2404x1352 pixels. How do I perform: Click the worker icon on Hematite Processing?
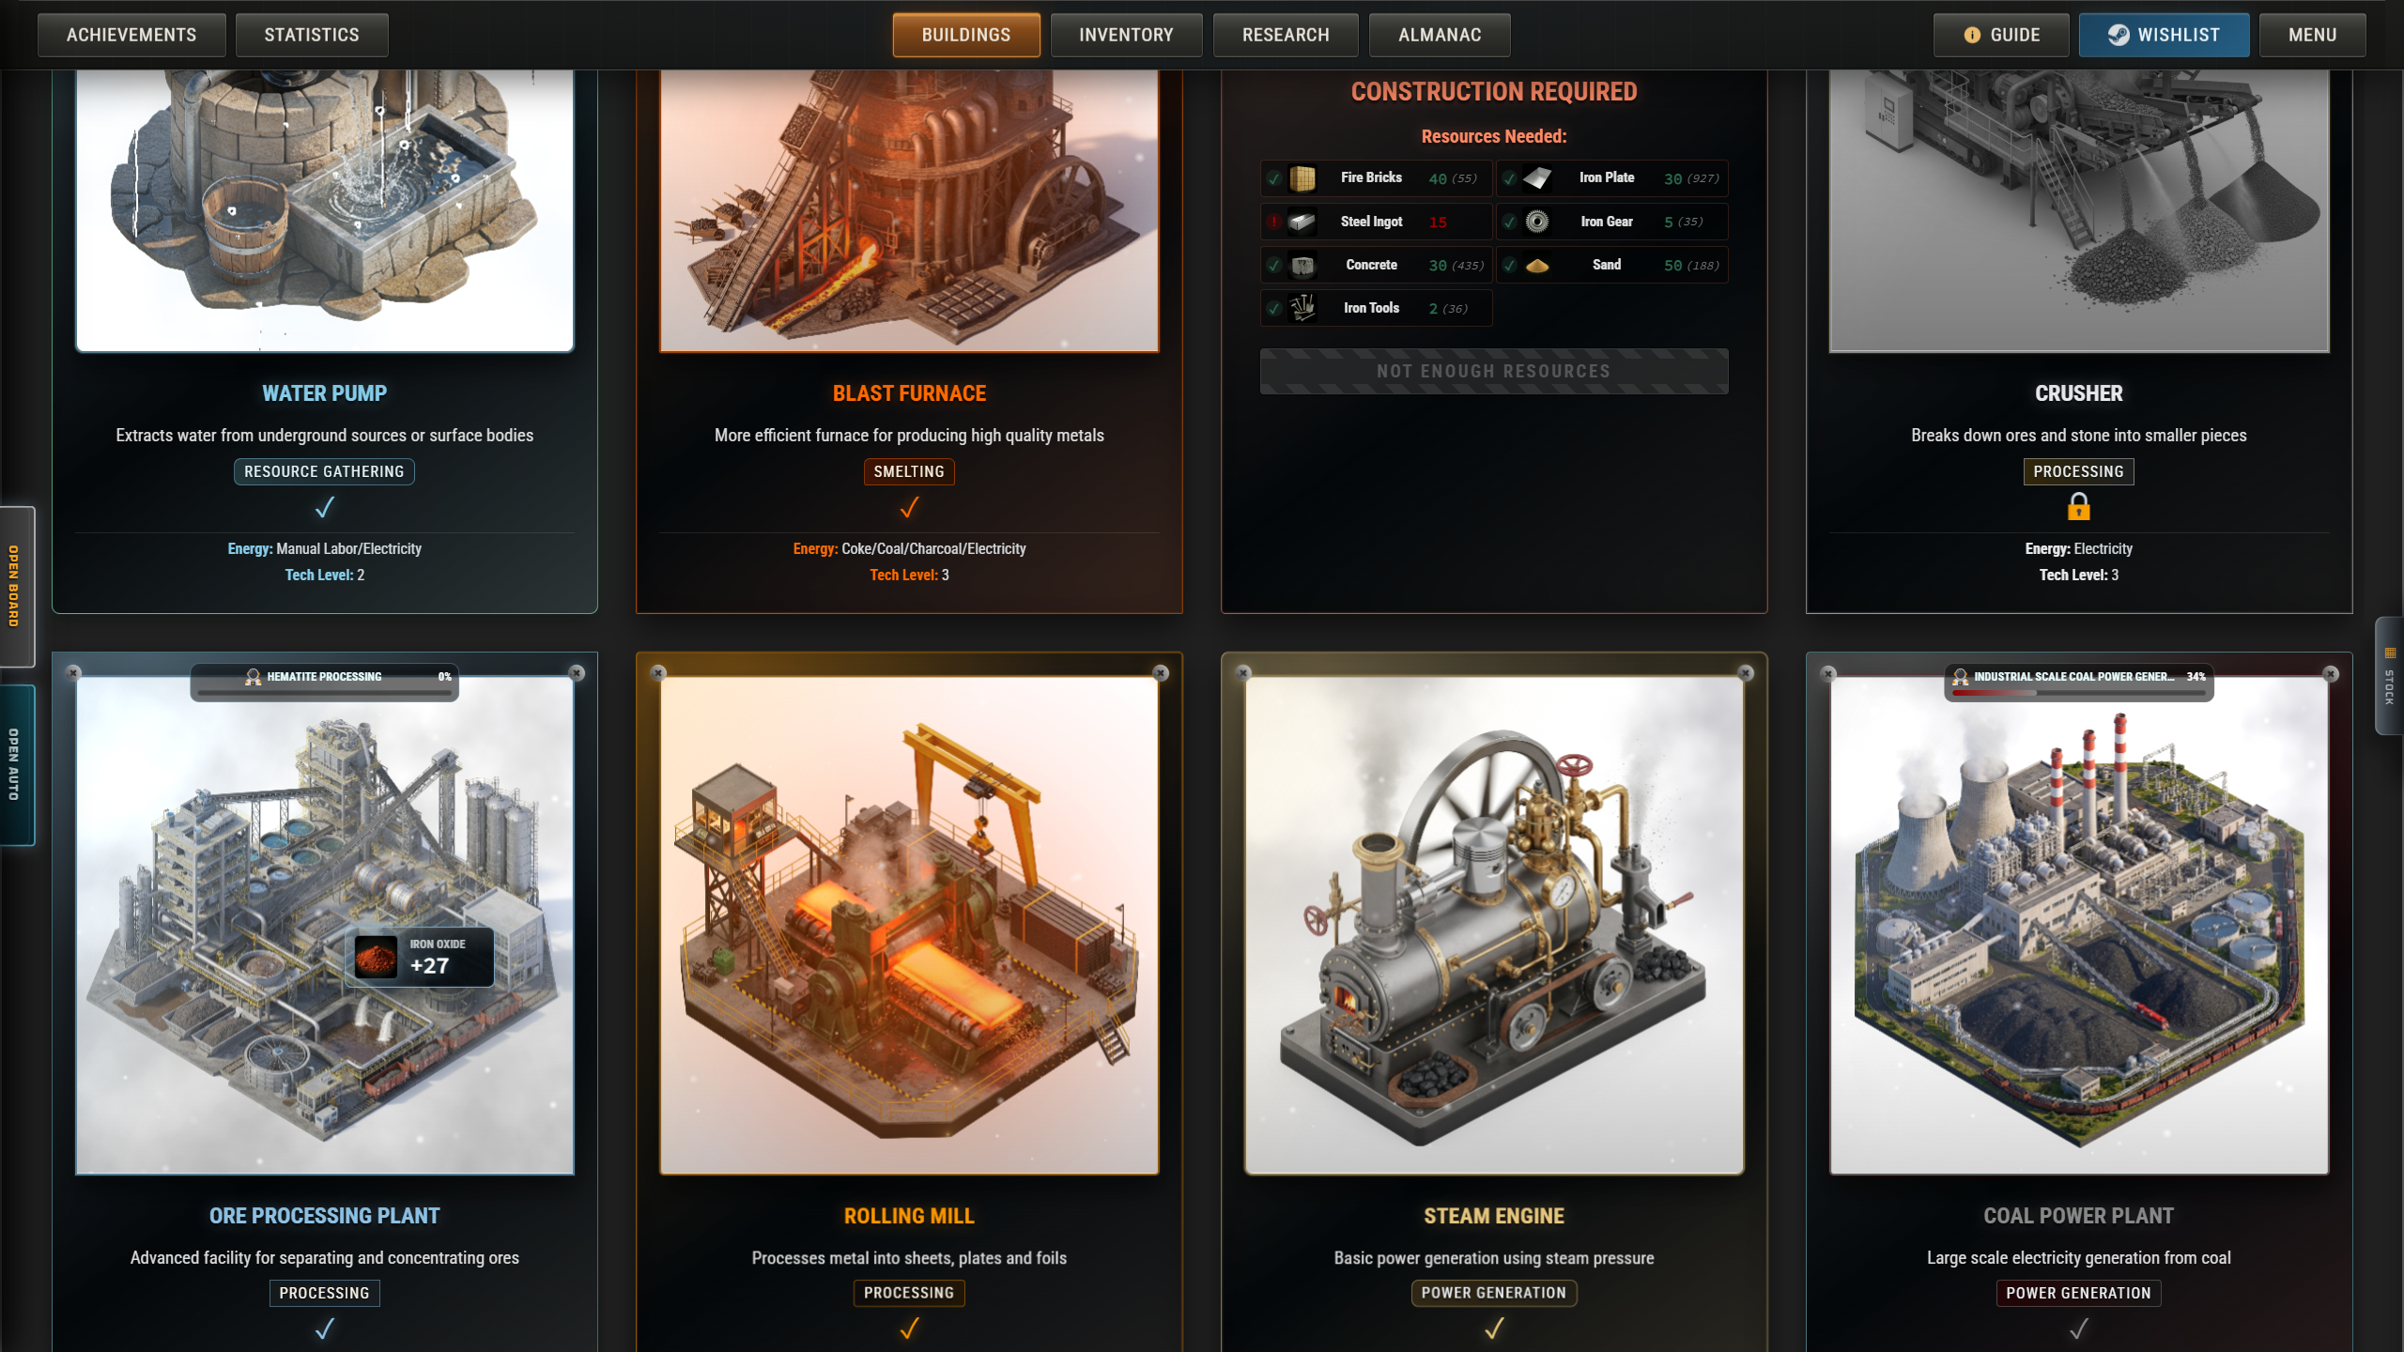pos(253,677)
